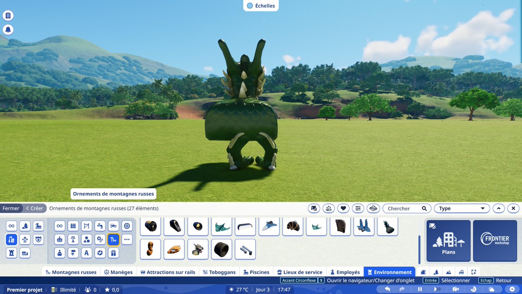The image size is (522, 294).
Task: Select the water duck category icon
Action: click(x=39, y=226)
